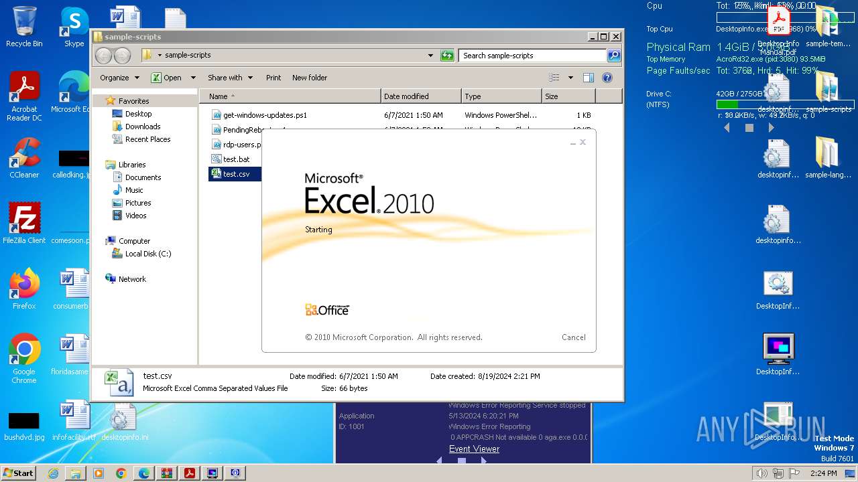The image size is (858, 482).
Task: Expand the view options dropdown arrow
Action: [570, 78]
